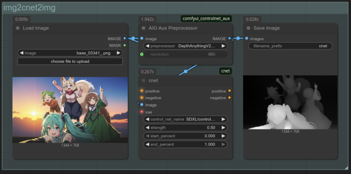
Task: Click the Save Image node title
Action: pos(267,28)
